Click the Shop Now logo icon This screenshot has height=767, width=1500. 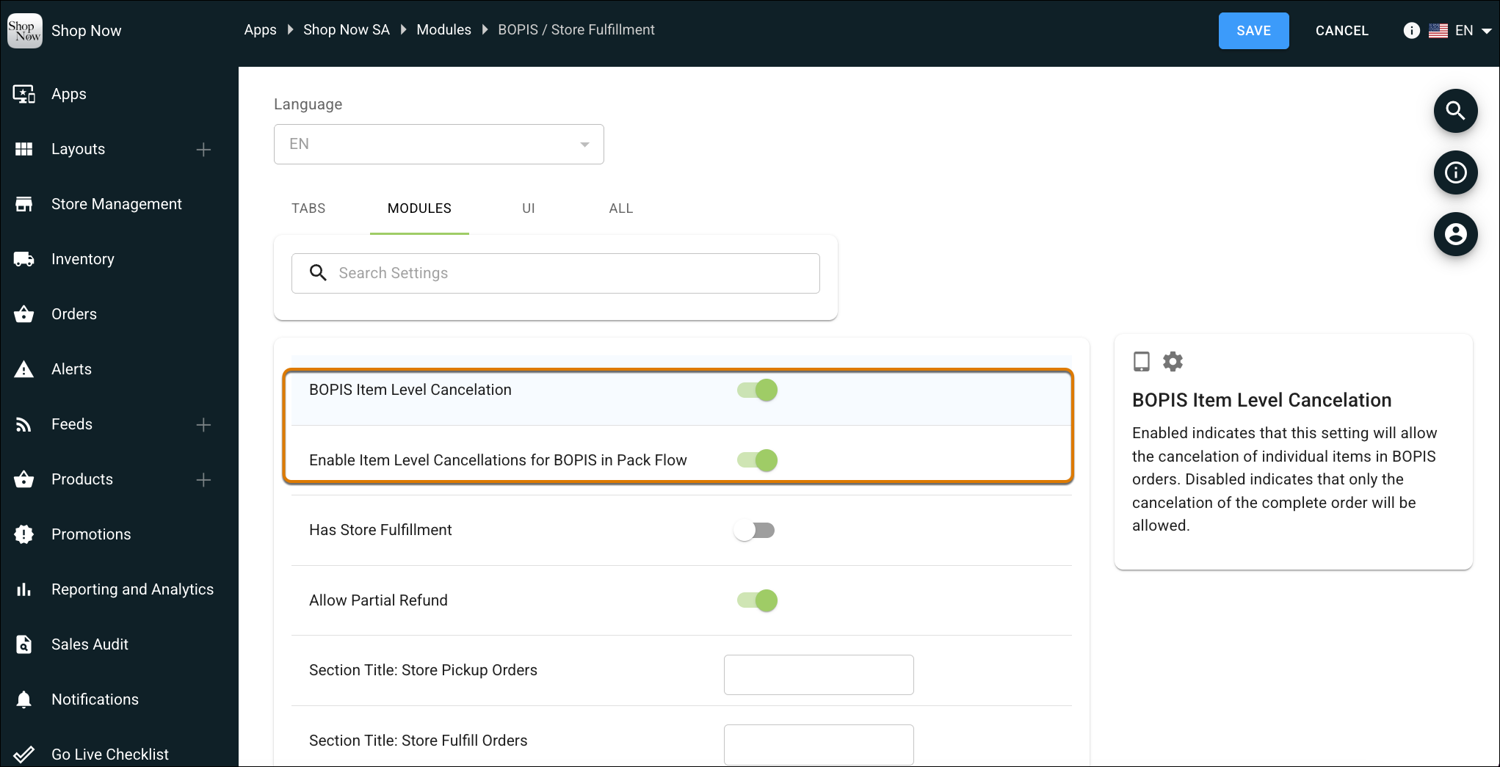click(x=24, y=30)
